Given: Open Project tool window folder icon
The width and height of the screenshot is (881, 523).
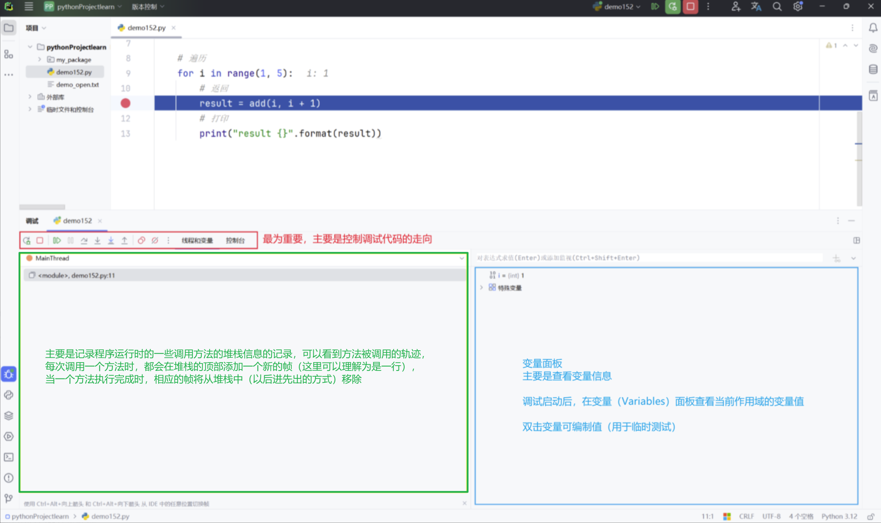Looking at the screenshot, I should (x=9, y=28).
